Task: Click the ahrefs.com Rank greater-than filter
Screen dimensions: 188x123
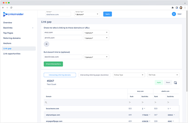Action: pyautogui.click(x=155, y=102)
